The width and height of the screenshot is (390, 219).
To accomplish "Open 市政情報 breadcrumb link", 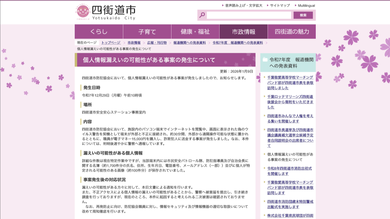I will (134, 43).
